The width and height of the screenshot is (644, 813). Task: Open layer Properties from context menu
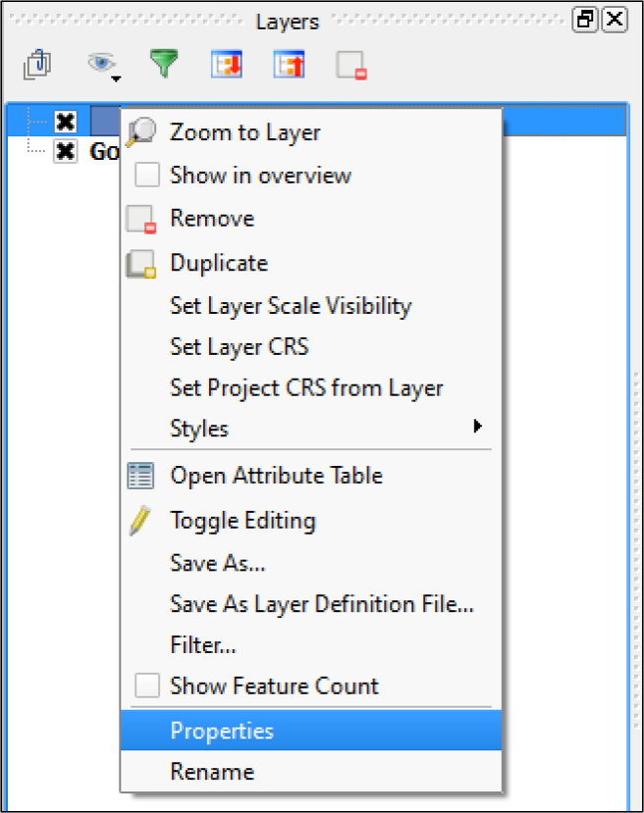[222, 731]
